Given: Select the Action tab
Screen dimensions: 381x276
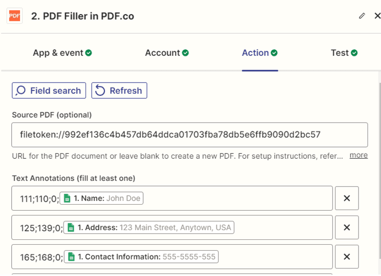Looking at the screenshot, I should tap(260, 53).
